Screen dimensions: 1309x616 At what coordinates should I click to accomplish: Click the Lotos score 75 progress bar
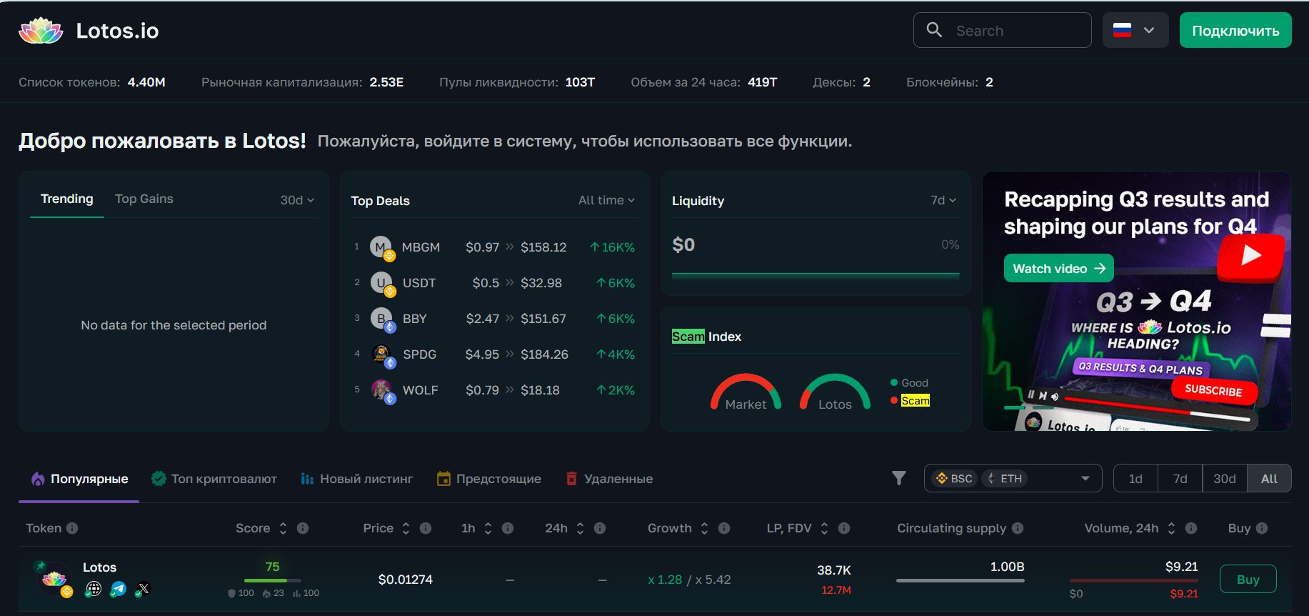point(273,580)
